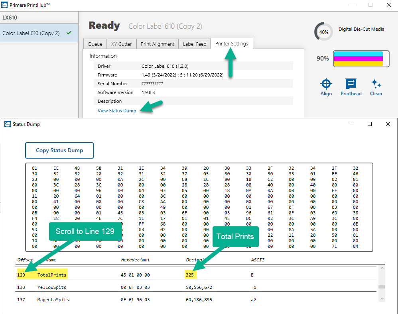398x314 pixels.
Task: Select the Label Feed tab
Action: pos(195,44)
